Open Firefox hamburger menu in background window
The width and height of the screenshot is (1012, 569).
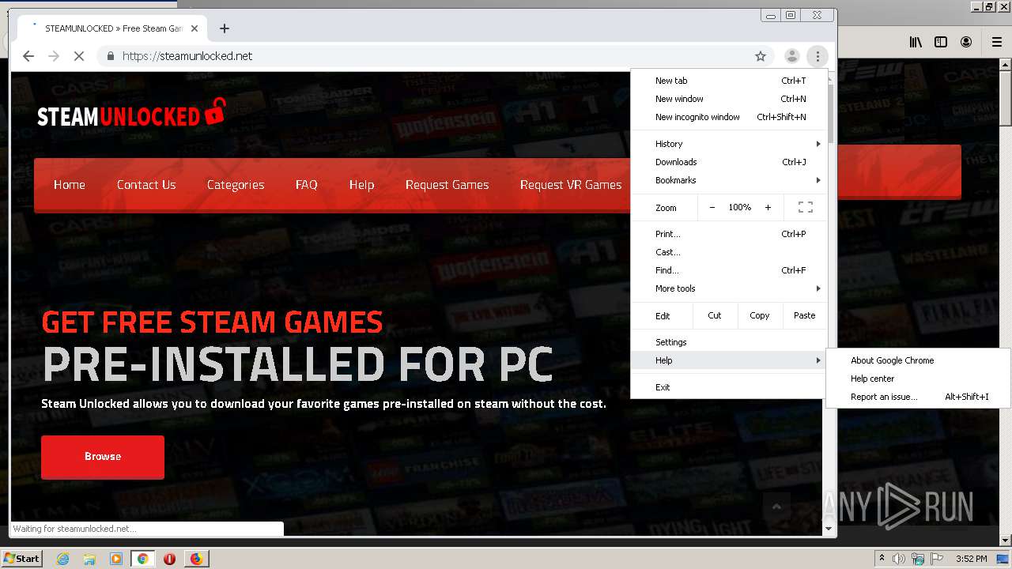pos(996,42)
